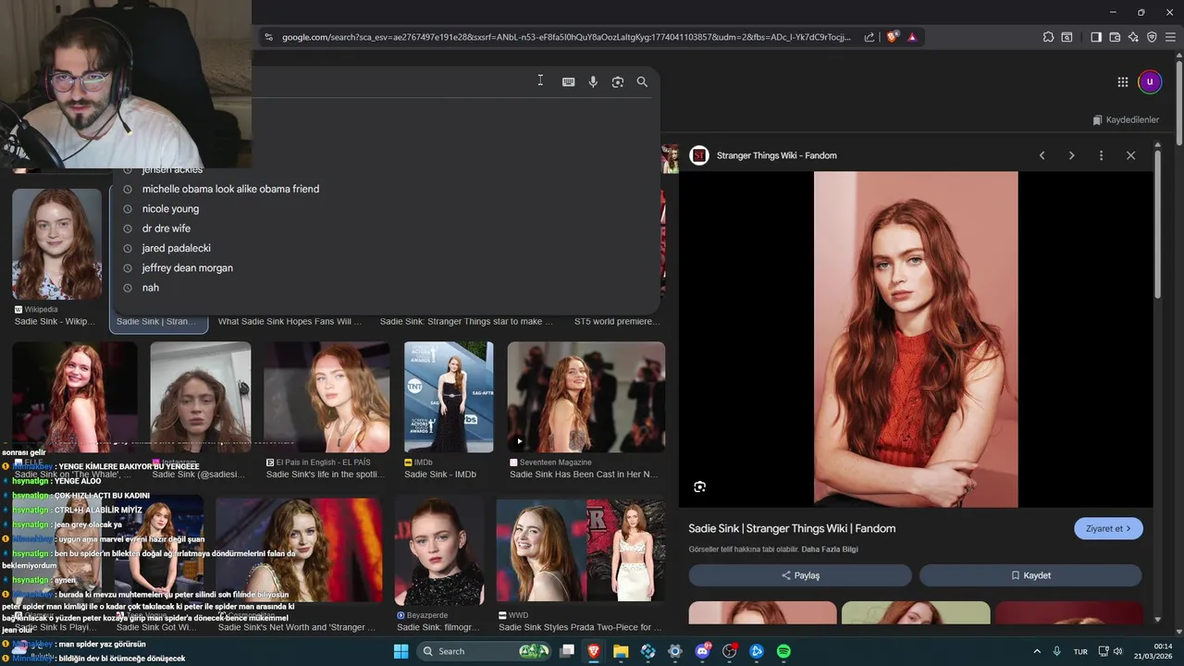Open the WWD Prada two-piece thumbnail
This screenshot has width=1184, height=666.
[x=581, y=552]
